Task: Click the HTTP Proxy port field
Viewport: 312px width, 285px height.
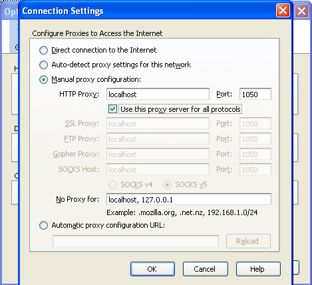Action: [255, 94]
